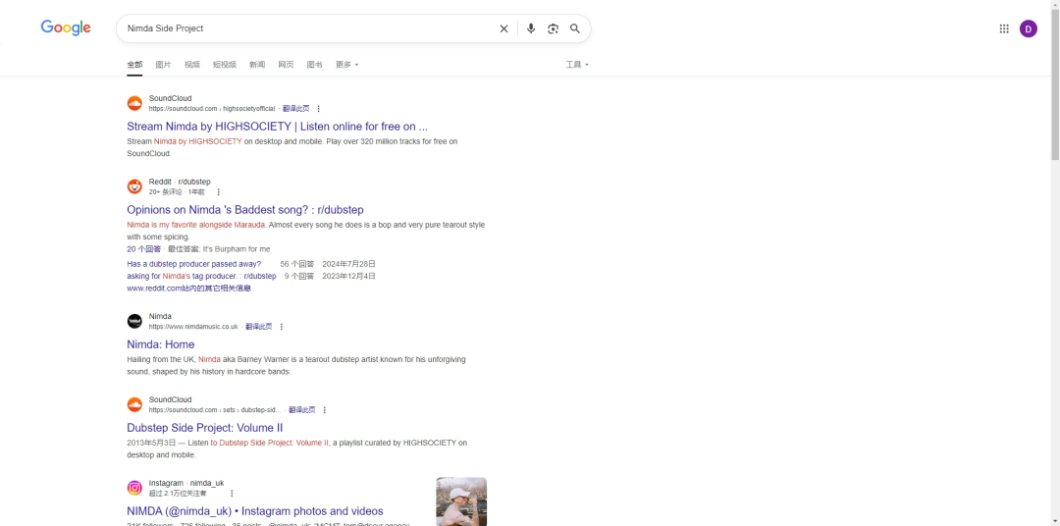Click the page vertical scrollbar
The width and height of the screenshot is (1060, 526).
(x=1054, y=84)
